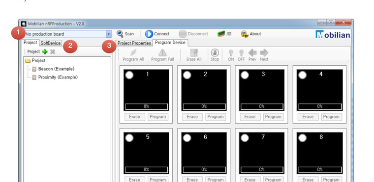374x182 pixels.
Task: Click the ON light bulb icon
Action: pos(231,52)
